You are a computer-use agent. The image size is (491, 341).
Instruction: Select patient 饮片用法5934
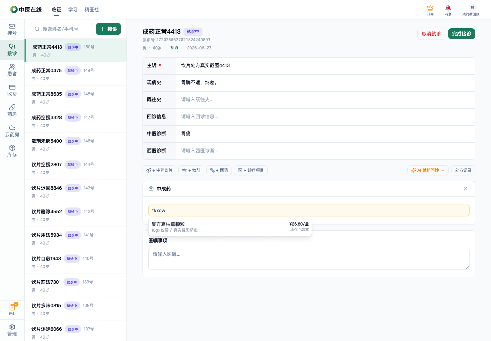coord(76,238)
